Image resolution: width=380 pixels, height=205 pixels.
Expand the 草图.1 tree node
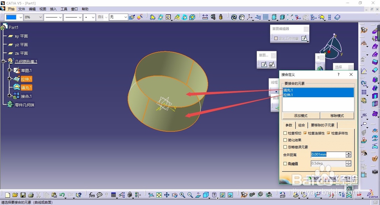[x=9, y=70]
